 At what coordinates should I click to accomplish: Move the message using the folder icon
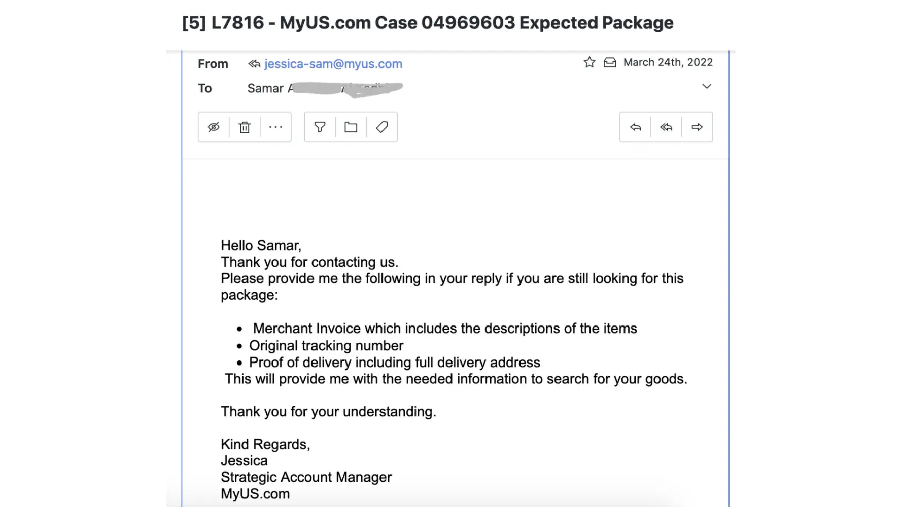[351, 127]
